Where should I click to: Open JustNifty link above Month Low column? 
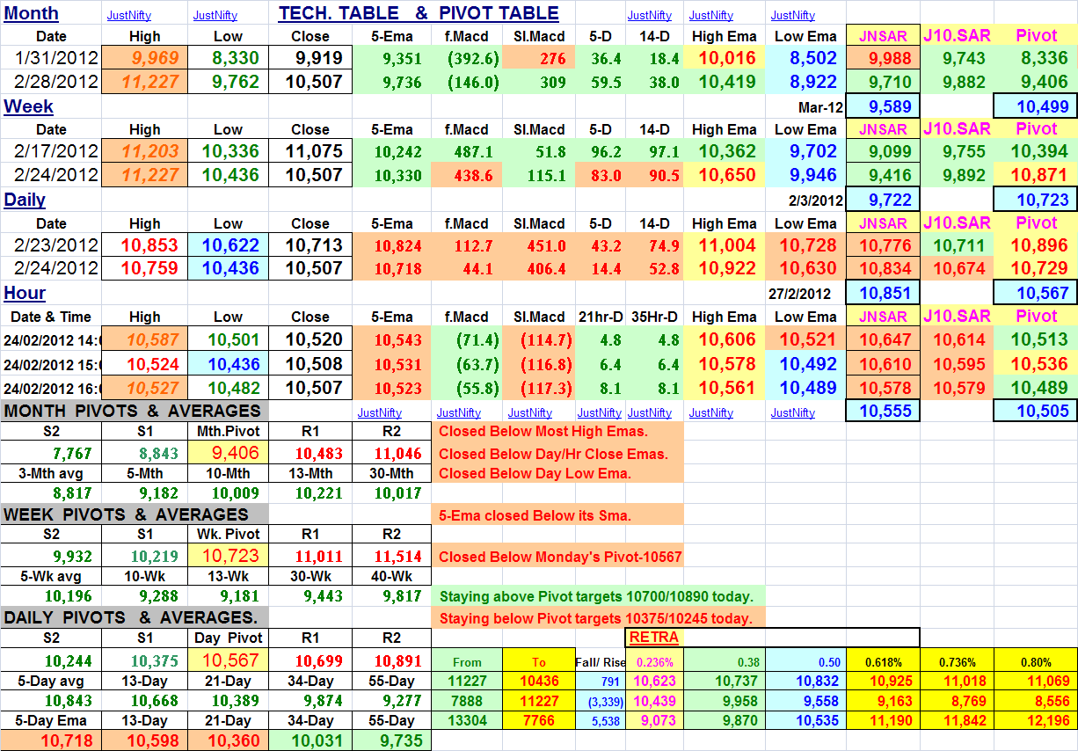click(215, 15)
